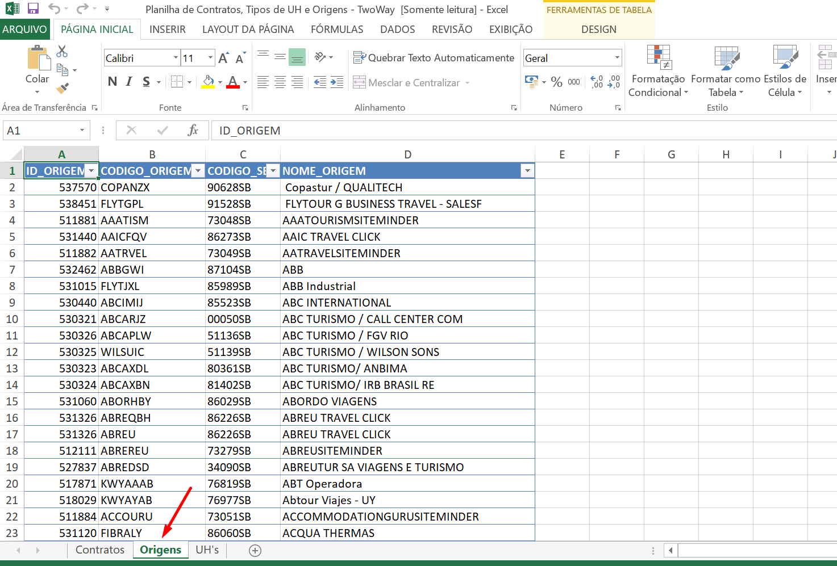The height and width of the screenshot is (566, 837).
Task: Open the Número dialog launcher
Action: (x=618, y=108)
